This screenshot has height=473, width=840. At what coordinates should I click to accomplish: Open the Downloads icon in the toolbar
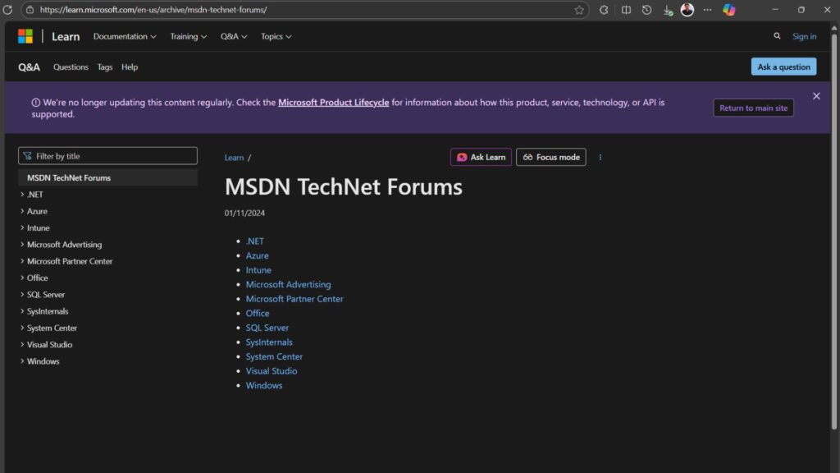pos(666,10)
